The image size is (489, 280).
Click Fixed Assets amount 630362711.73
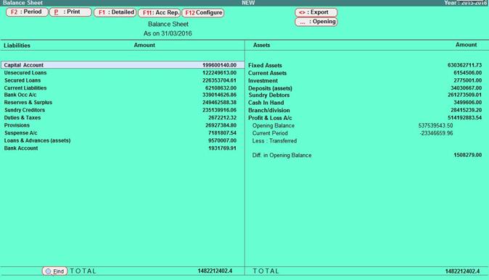(464, 65)
